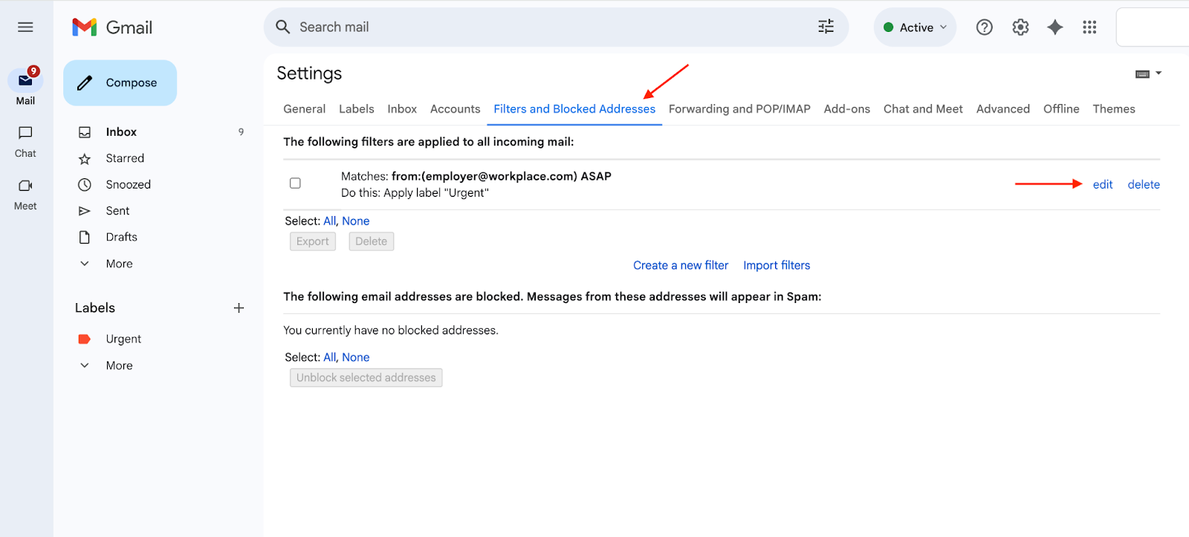Click the Gemini sparkle icon
Screen dimensions: 1189x537
1054,27
